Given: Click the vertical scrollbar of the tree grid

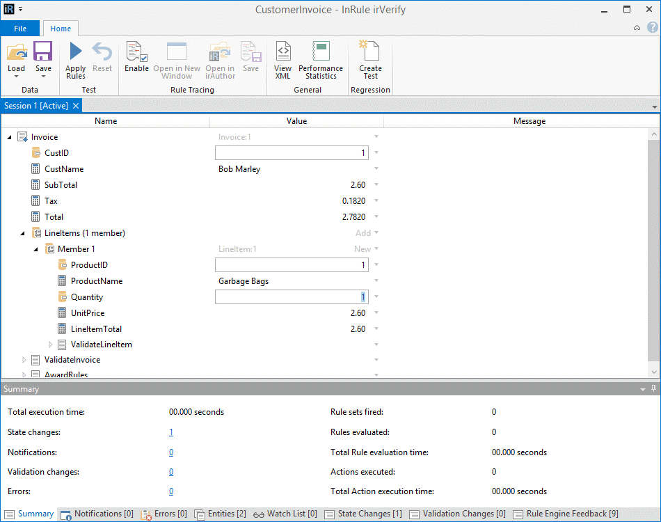Looking at the screenshot, I should pos(653,251).
